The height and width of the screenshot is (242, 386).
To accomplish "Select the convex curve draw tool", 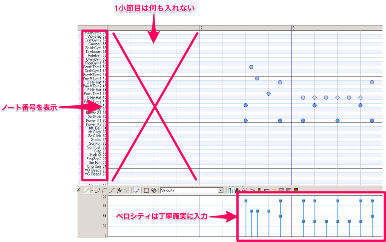I will pyautogui.click(x=105, y=190).
